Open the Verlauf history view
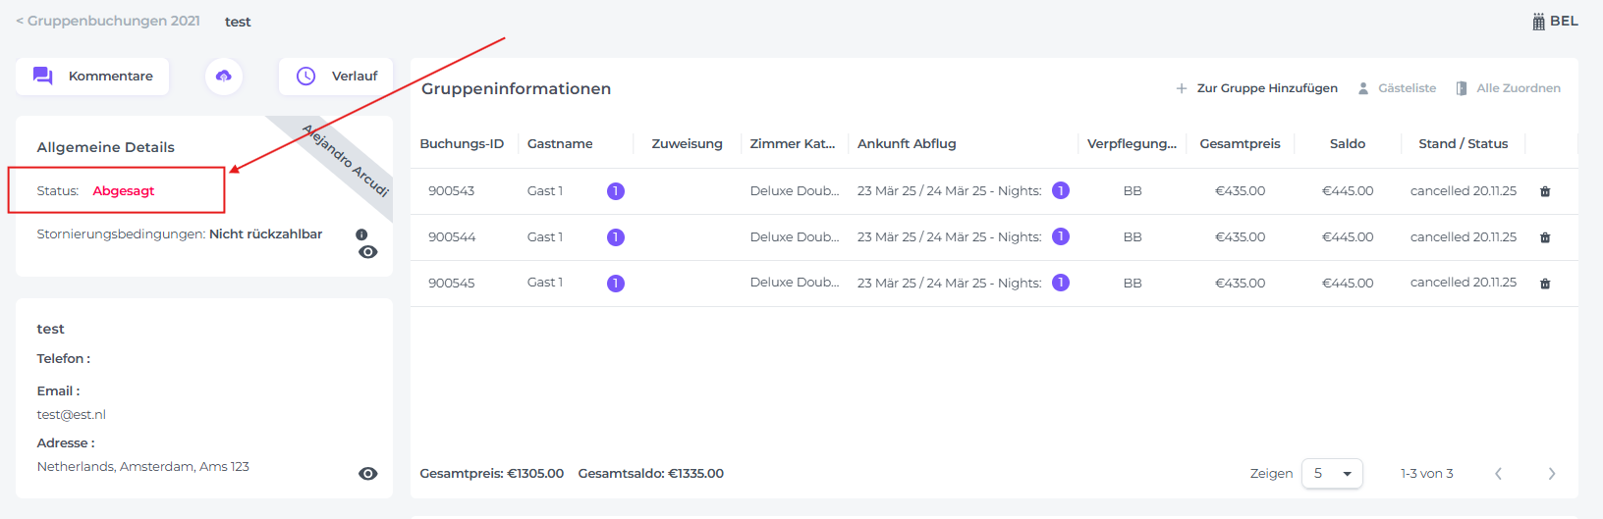 pyautogui.click(x=336, y=77)
